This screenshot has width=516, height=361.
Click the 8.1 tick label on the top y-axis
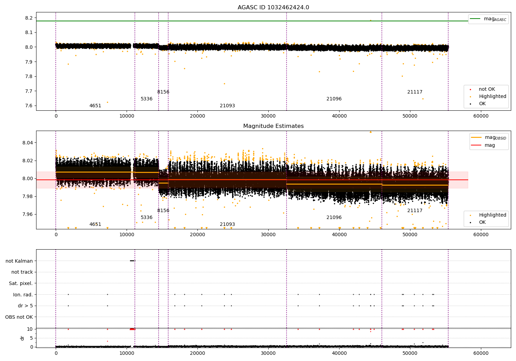pos(29,33)
